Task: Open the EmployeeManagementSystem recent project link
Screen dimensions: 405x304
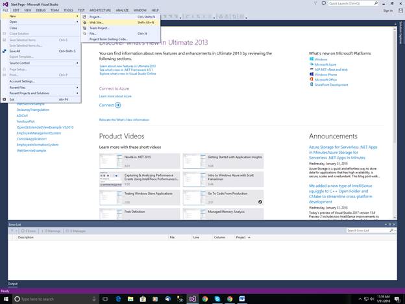Action: point(39,133)
